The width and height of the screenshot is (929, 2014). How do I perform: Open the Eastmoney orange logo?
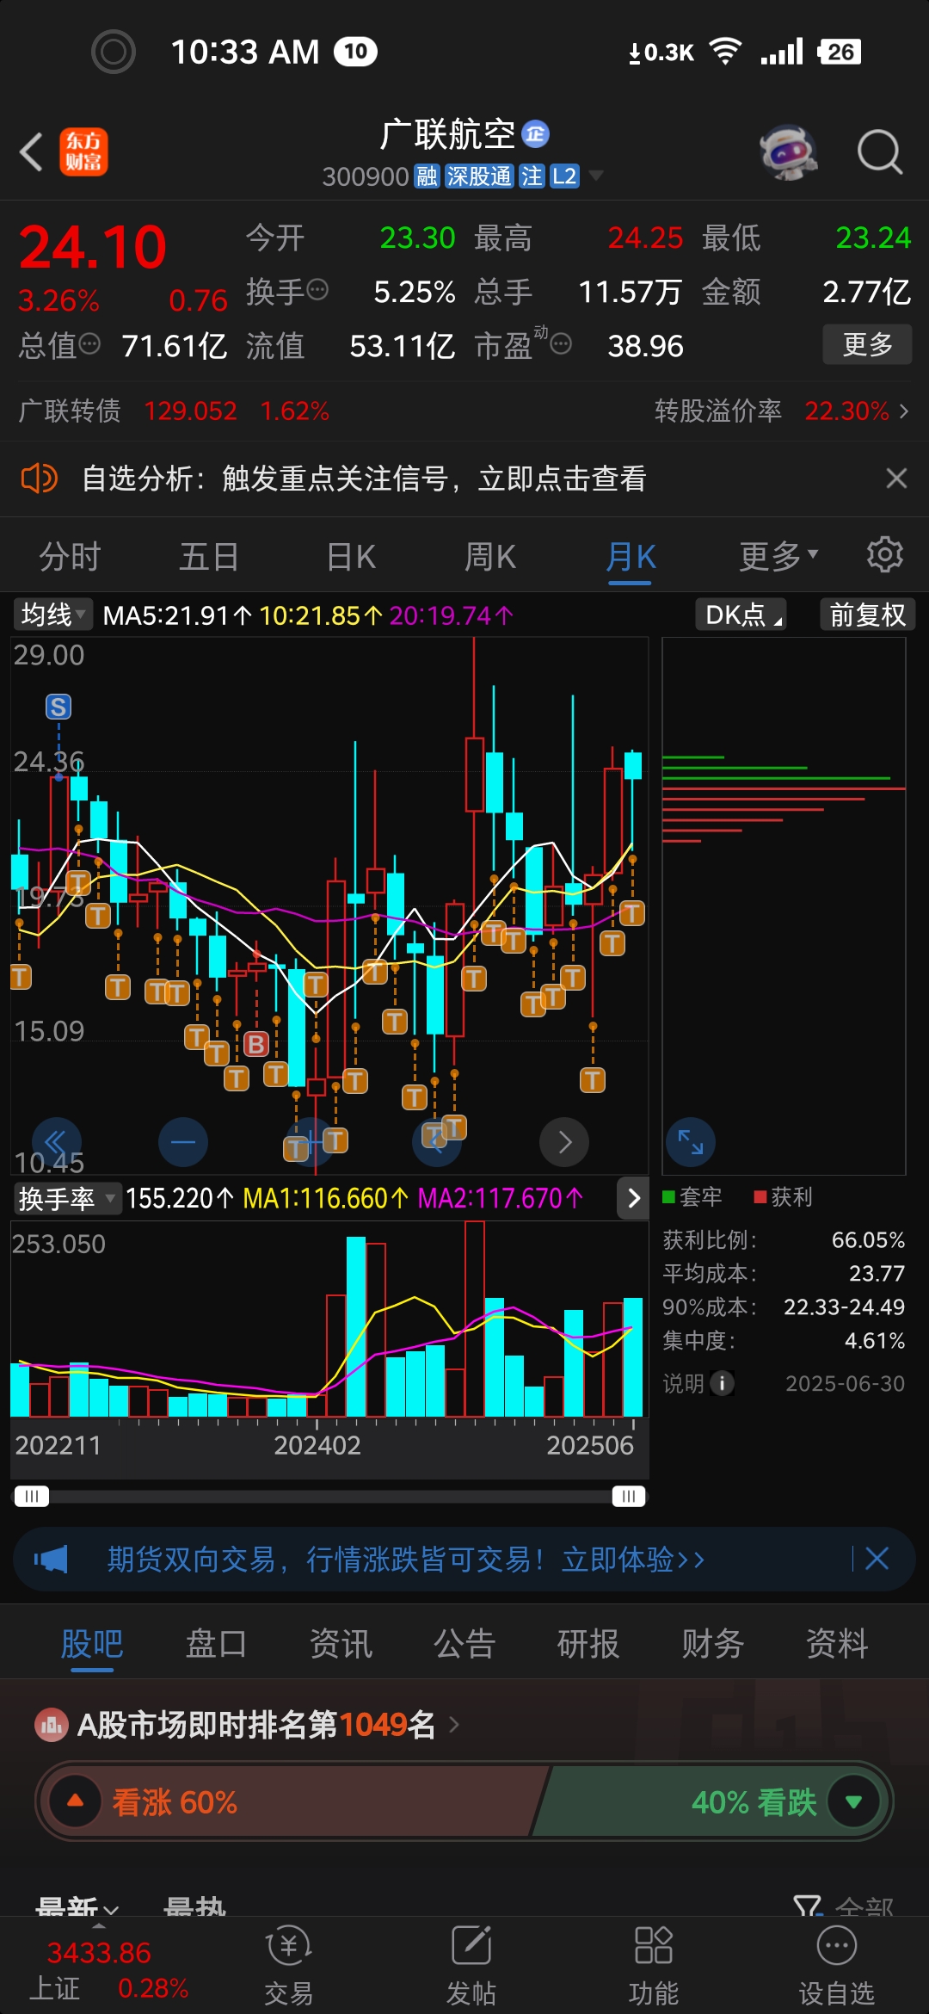(83, 152)
